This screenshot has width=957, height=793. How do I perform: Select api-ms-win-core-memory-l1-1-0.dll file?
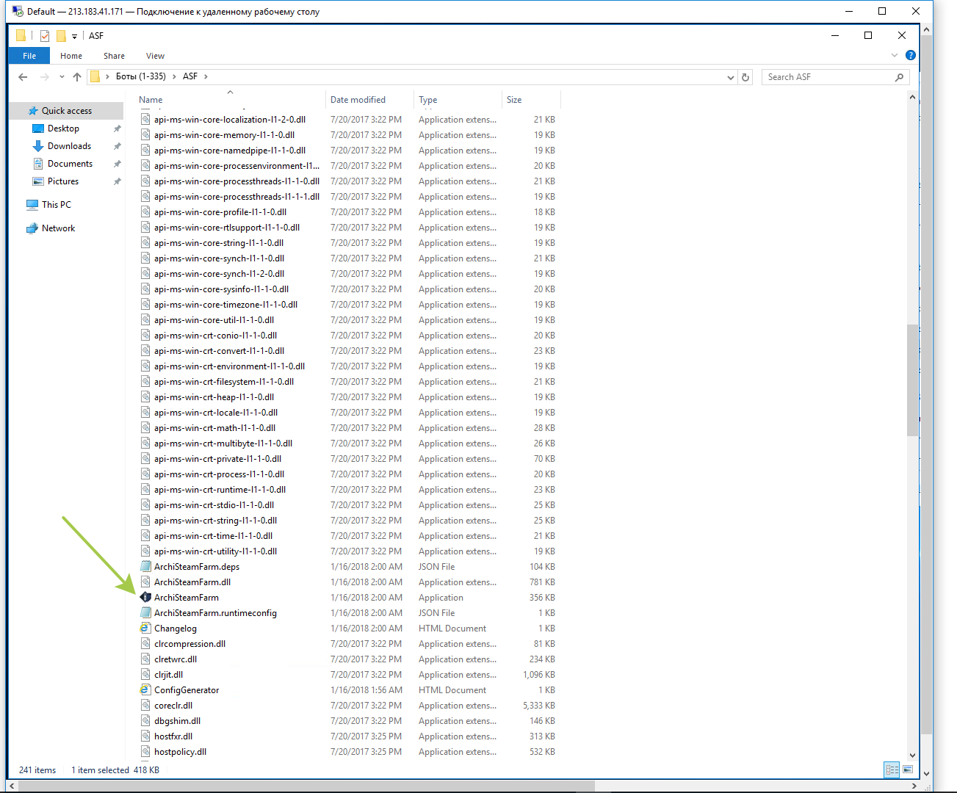[x=224, y=135]
